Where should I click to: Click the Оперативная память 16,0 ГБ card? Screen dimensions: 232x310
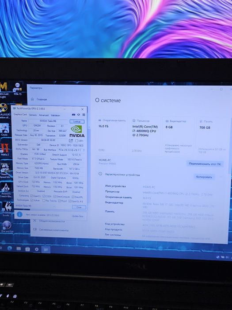pos(112,136)
